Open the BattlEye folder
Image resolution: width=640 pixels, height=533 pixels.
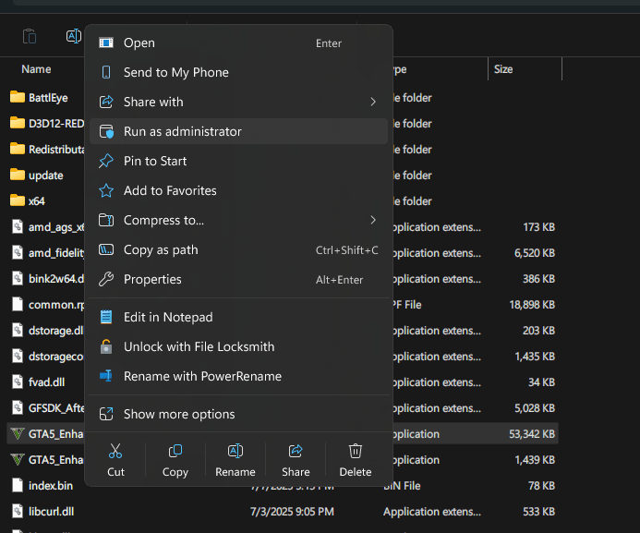tap(47, 98)
